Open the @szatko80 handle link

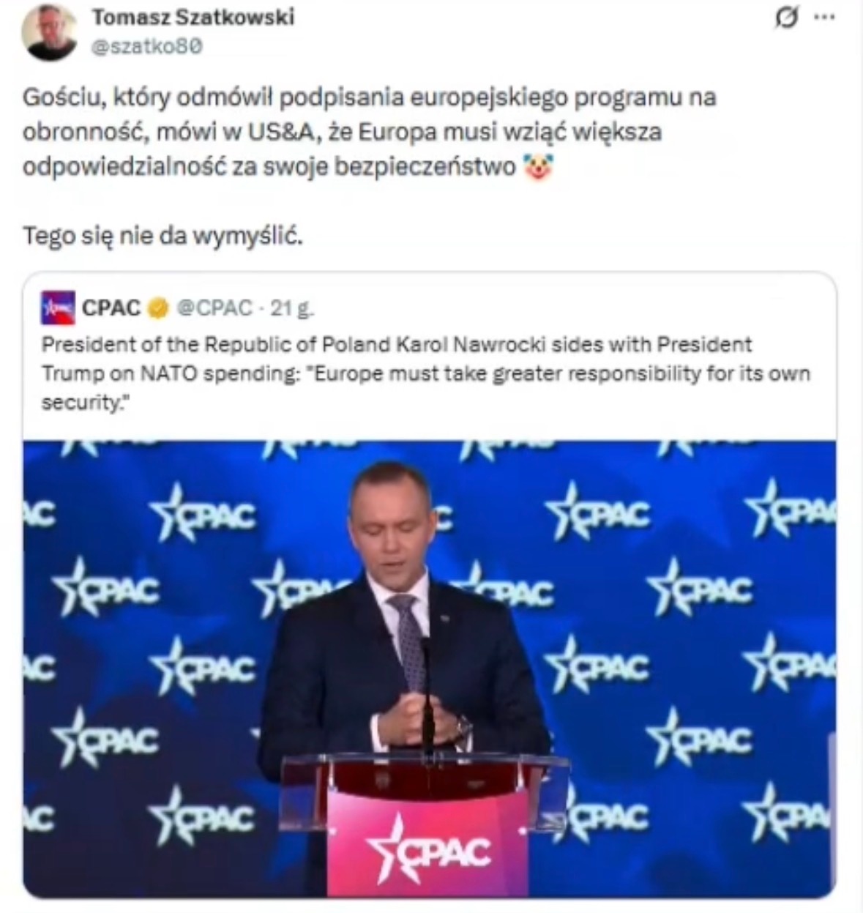[146, 46]
